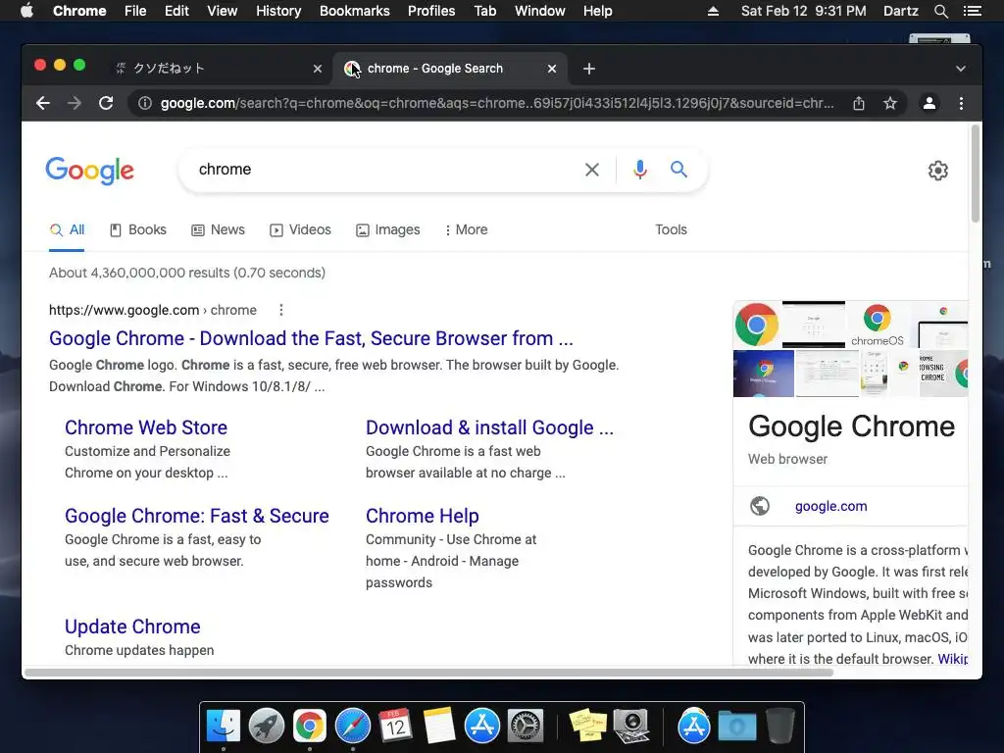Click in the Google search input field
Screen dimensions: 1004x753
pyautogui.click(x=384, y=170)
